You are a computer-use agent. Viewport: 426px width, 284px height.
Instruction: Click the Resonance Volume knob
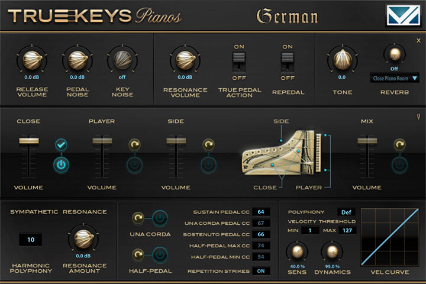click(185, 60)
